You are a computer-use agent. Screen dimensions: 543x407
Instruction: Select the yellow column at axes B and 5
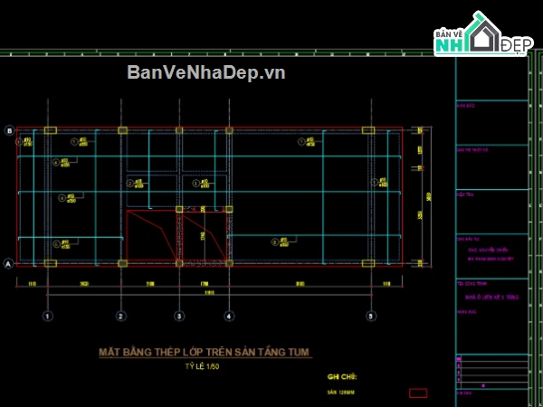[x=368, y=130]
